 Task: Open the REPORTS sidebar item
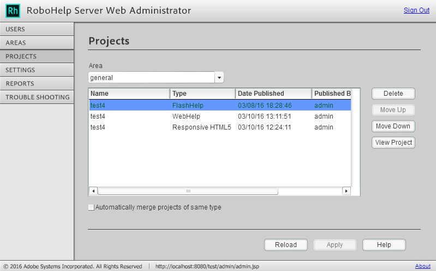point(37,83)
